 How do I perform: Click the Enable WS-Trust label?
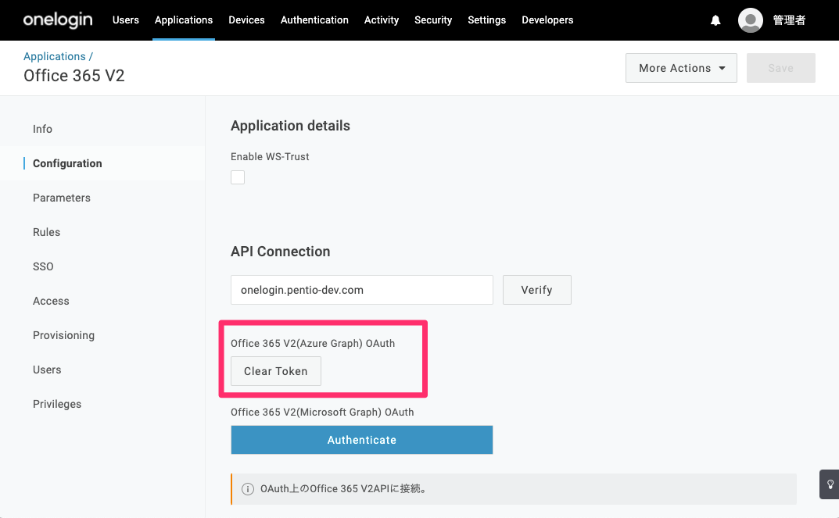[270, 156]
